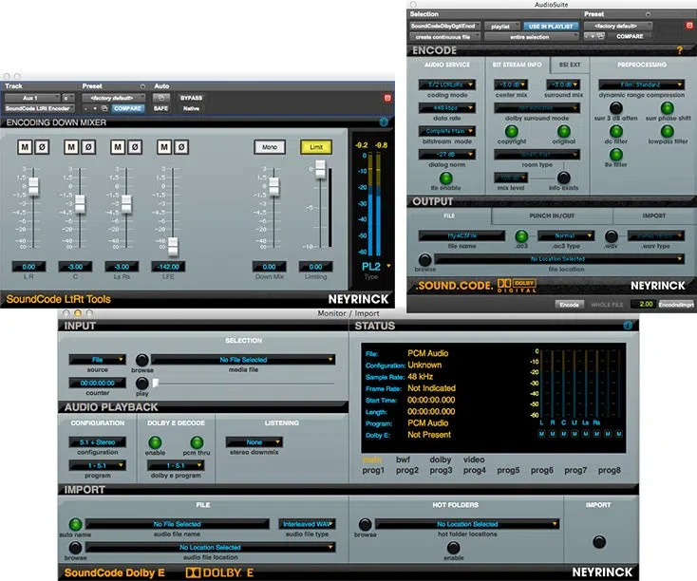Open the Encode help question mark icon

(680, 50)
